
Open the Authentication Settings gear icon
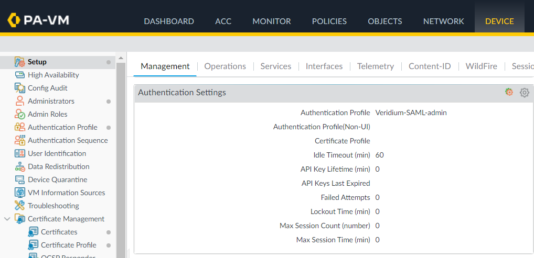point(524,93)
